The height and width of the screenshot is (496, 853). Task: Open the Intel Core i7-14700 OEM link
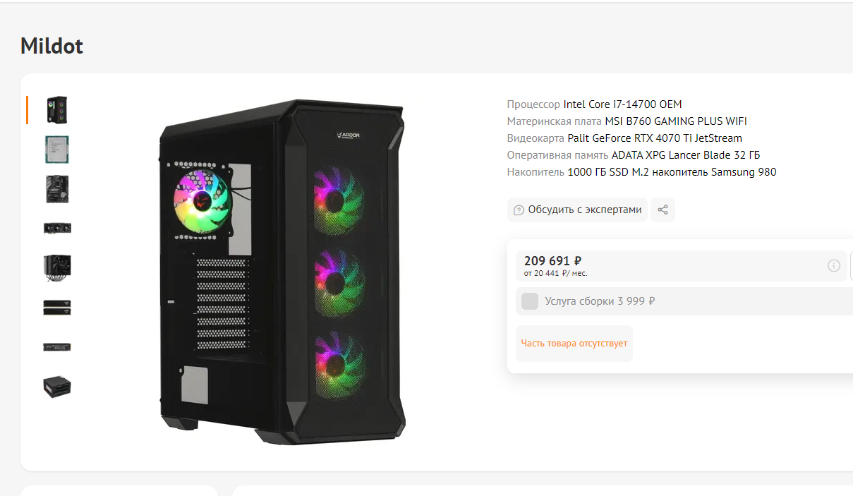click(622, 104)
